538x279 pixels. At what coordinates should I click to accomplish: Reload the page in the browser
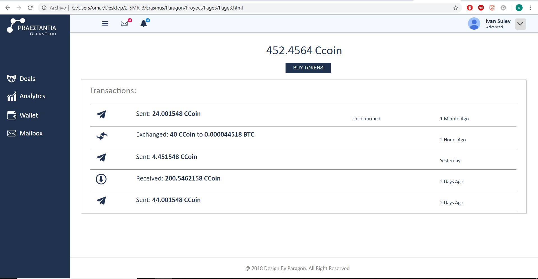point(30,8)
